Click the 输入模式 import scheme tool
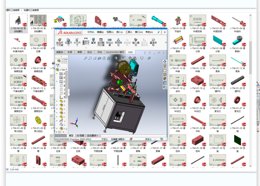Screen dimensions: 260x186 (136, 42)
